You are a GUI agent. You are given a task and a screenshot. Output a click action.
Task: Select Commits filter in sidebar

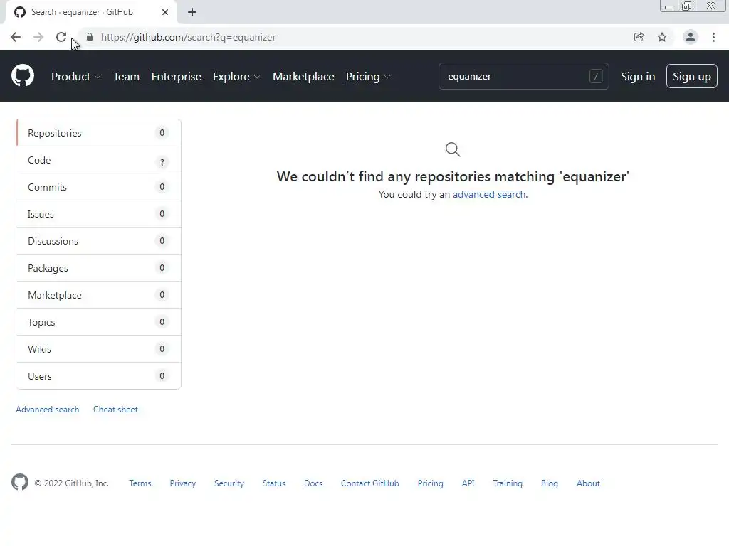[98, 187]
